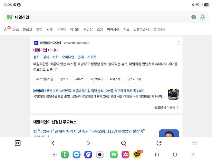
Task: Open recent apps navigation button
Action: point(157,155)
